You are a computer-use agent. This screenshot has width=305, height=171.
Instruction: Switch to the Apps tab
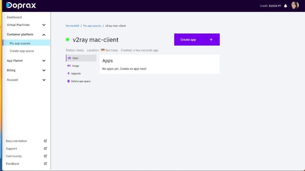point(81,58)
